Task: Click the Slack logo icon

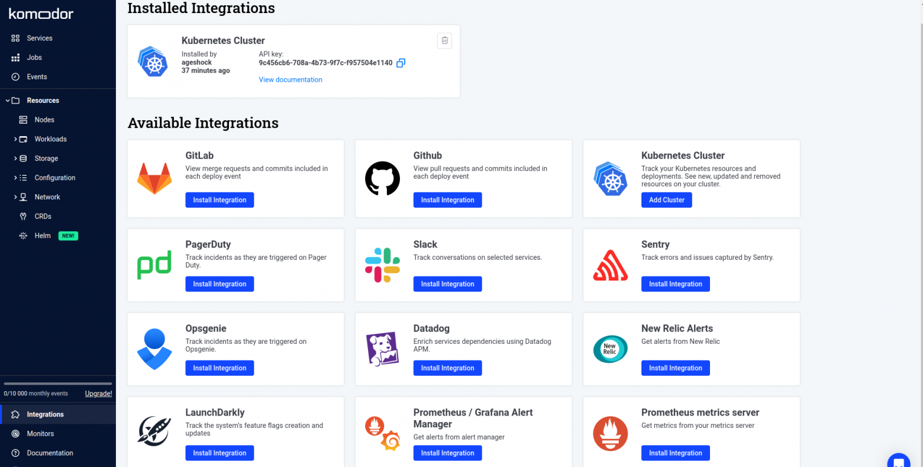Action: click(382, 265)
